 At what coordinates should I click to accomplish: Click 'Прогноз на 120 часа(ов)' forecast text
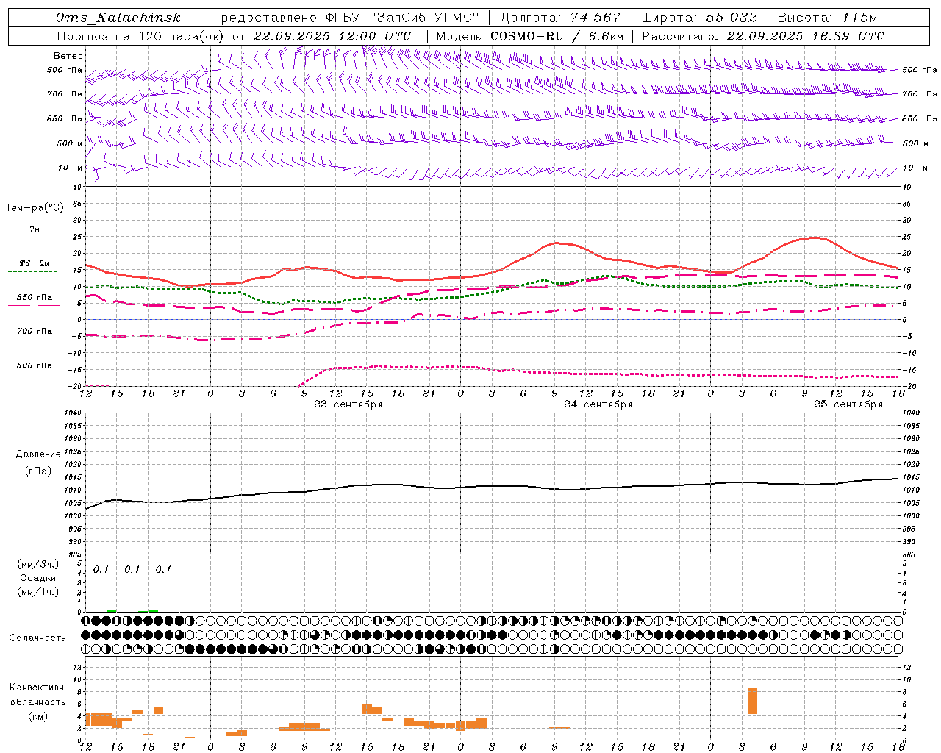coord(140,36)
